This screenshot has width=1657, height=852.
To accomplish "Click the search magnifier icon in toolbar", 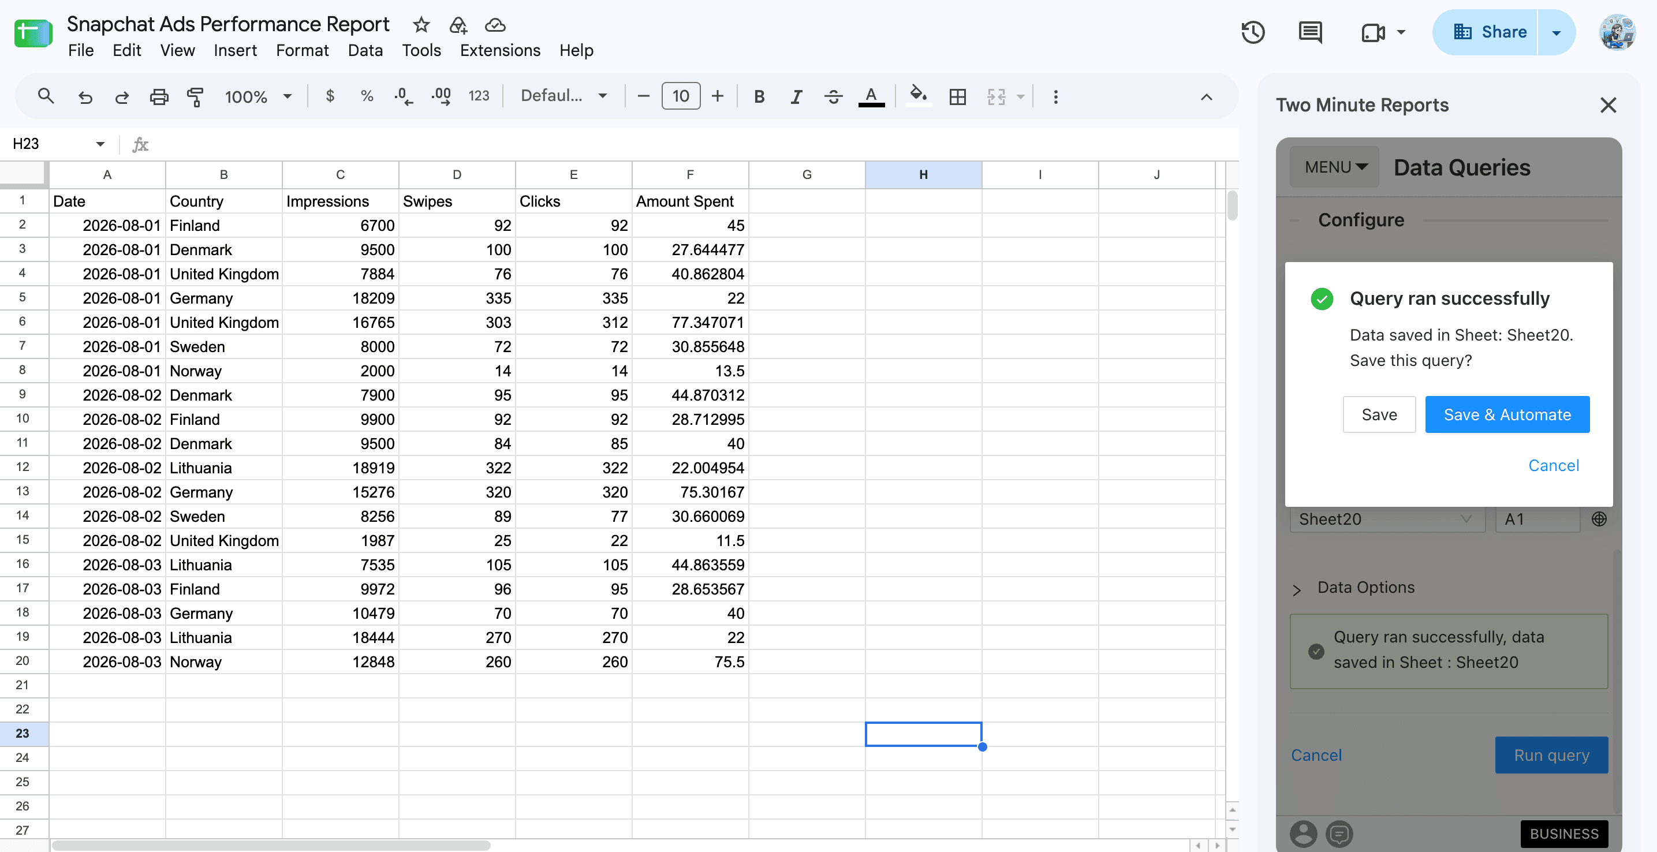I will coord(46,96).
